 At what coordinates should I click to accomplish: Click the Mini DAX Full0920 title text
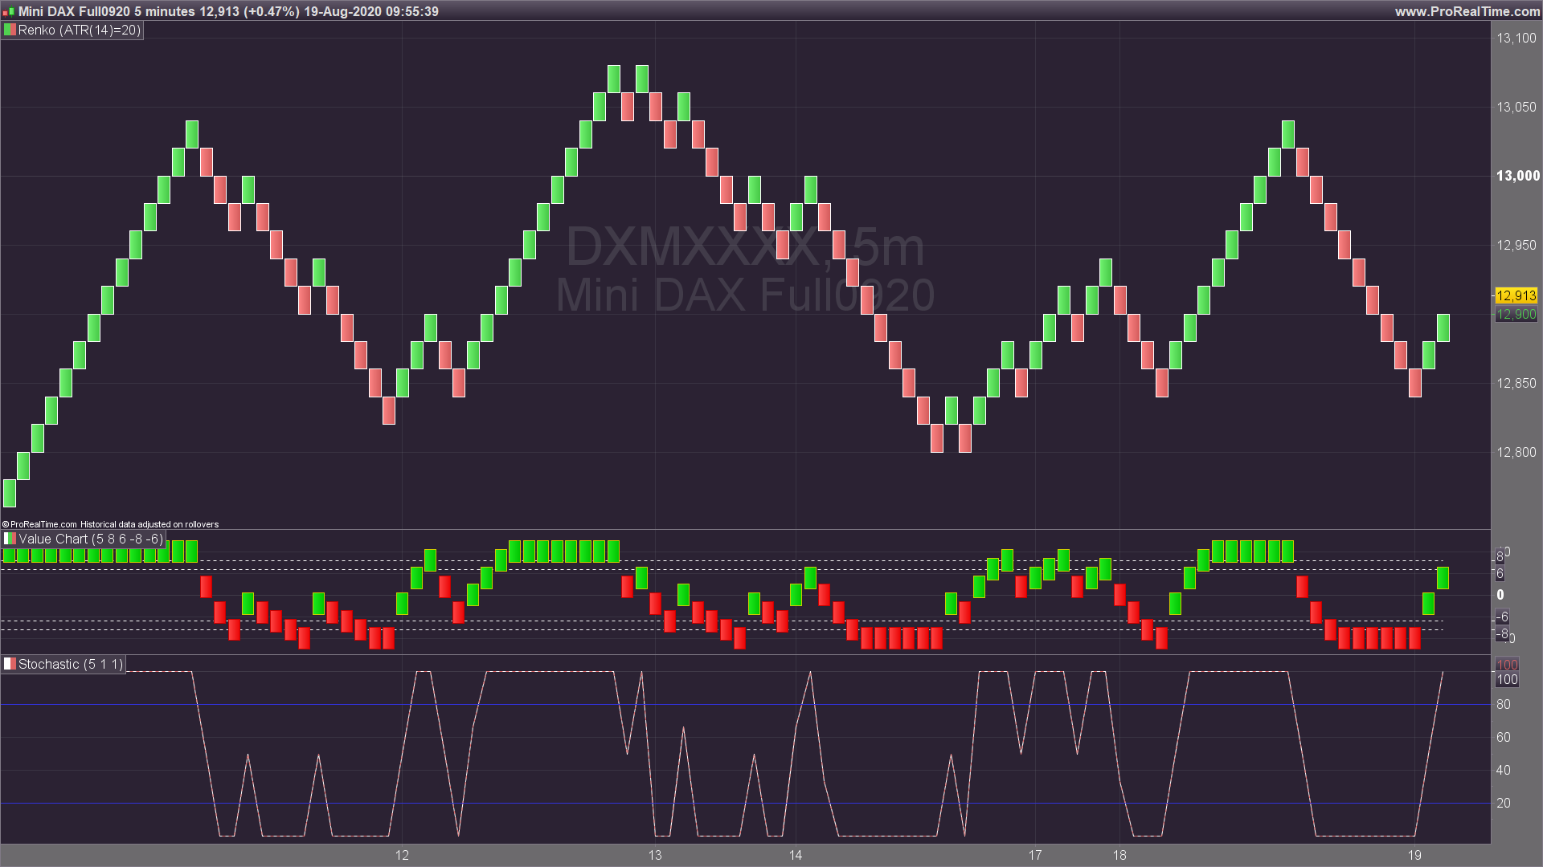click(74, 11)
